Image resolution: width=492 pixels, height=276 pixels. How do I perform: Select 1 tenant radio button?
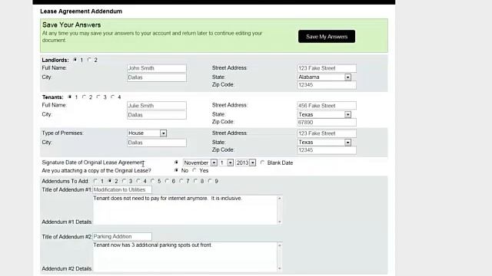coord(70,97)
